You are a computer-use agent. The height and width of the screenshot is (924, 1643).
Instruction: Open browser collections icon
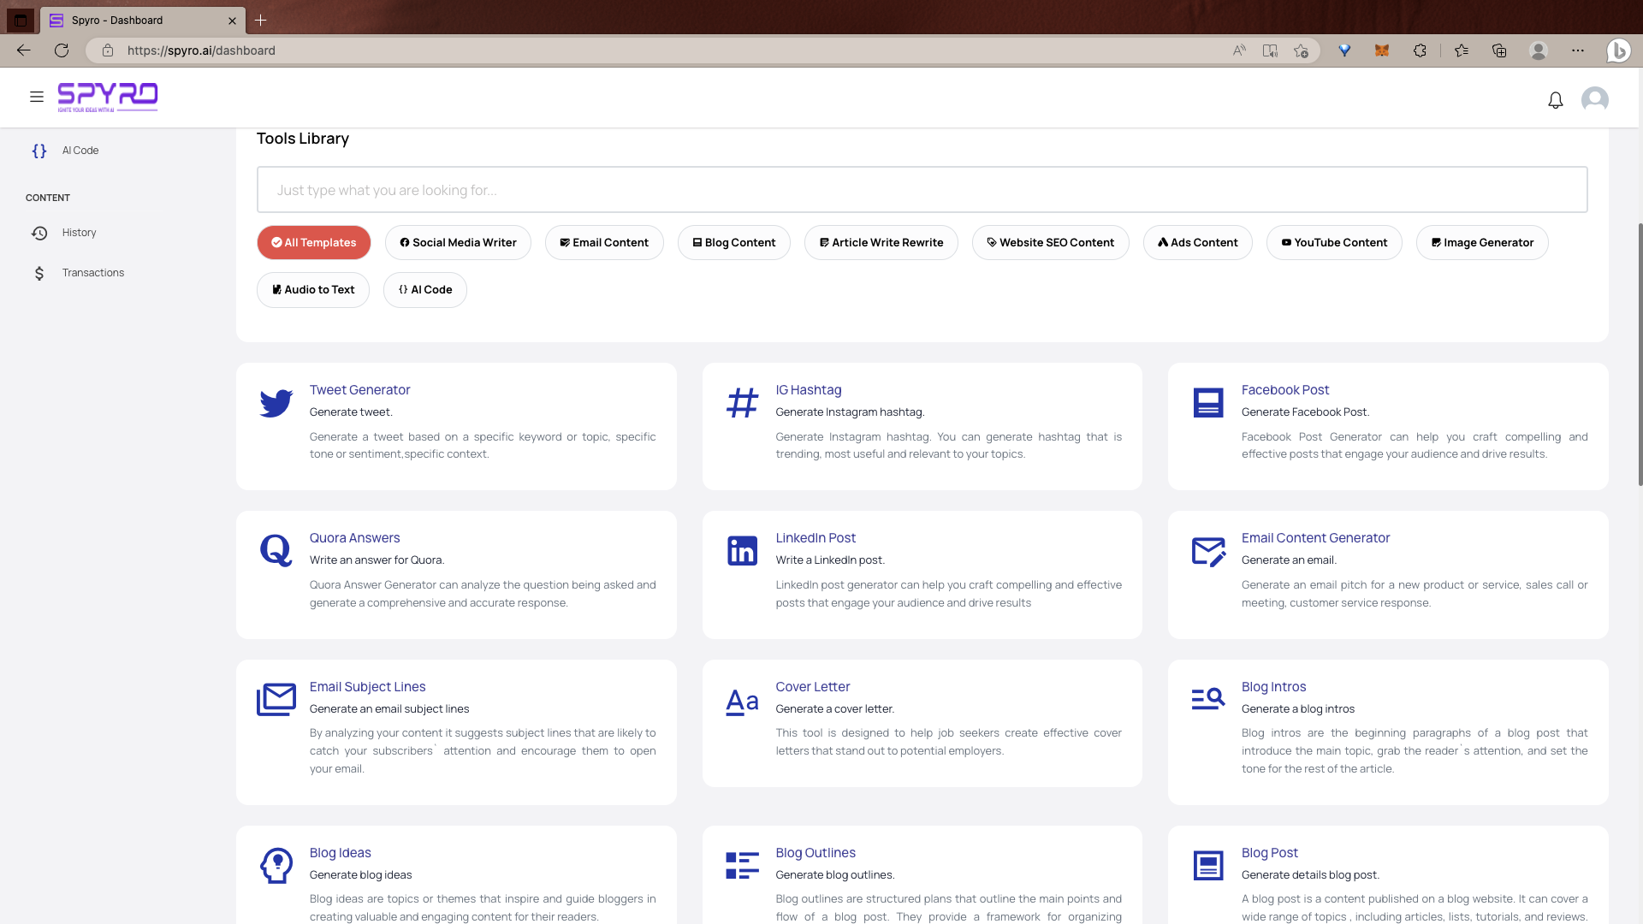[1499, 50]
